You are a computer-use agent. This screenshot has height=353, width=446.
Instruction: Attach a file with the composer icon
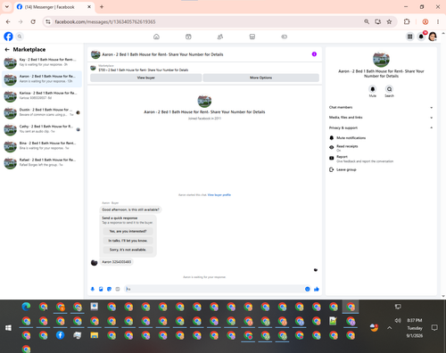101,289
